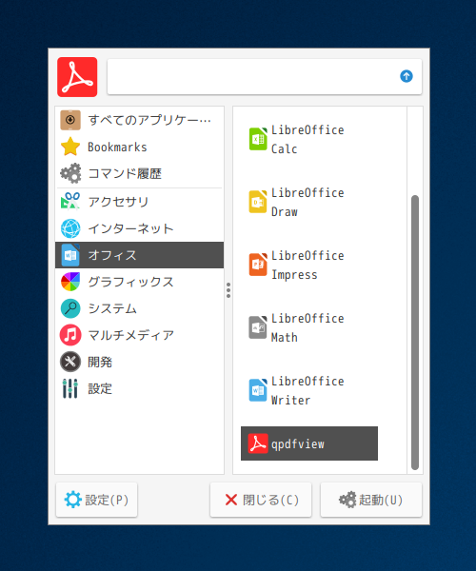Choose the インターネット category

coord(139,228)
